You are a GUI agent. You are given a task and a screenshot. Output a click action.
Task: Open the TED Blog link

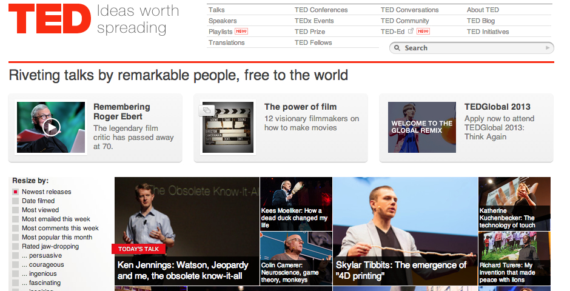(x=481, y=21)
